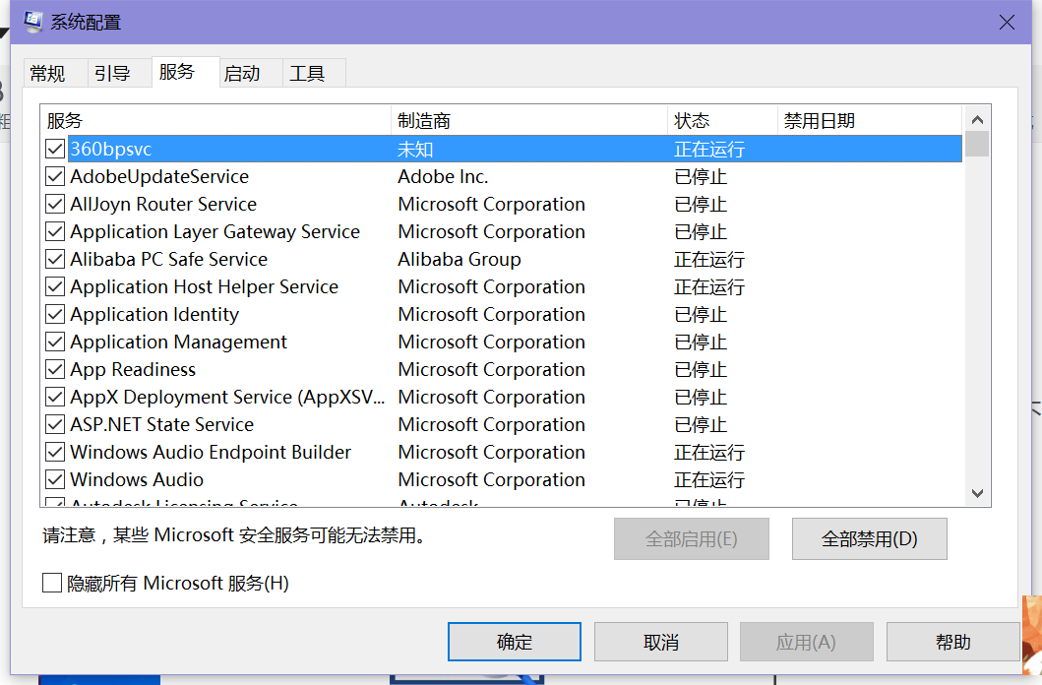Toggle Application Host Helper Service checkbox
Viewport: 1042px width, 685px height.
(55, 287)
